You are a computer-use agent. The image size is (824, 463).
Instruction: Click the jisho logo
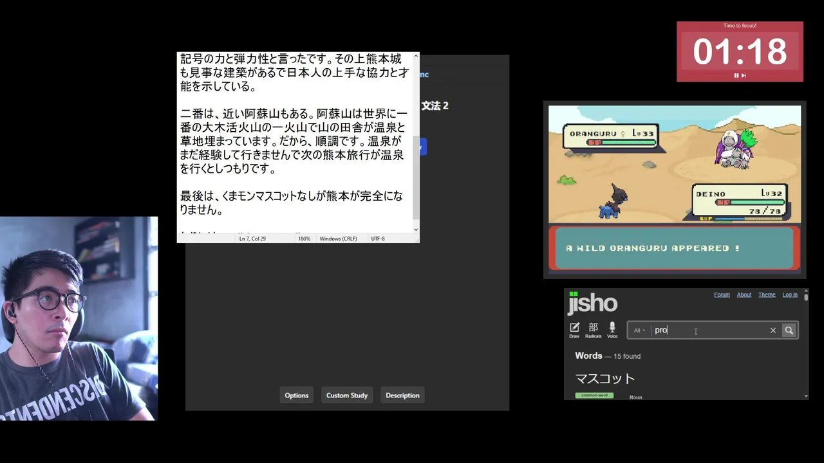click(592, 303)
